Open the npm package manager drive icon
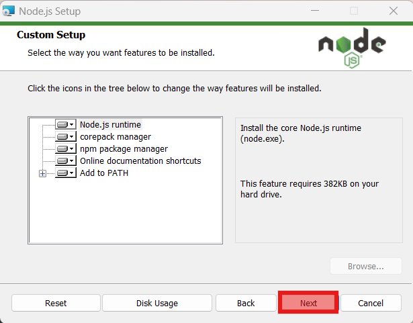This screenshot has height=323, width=413. coord(65,148)
